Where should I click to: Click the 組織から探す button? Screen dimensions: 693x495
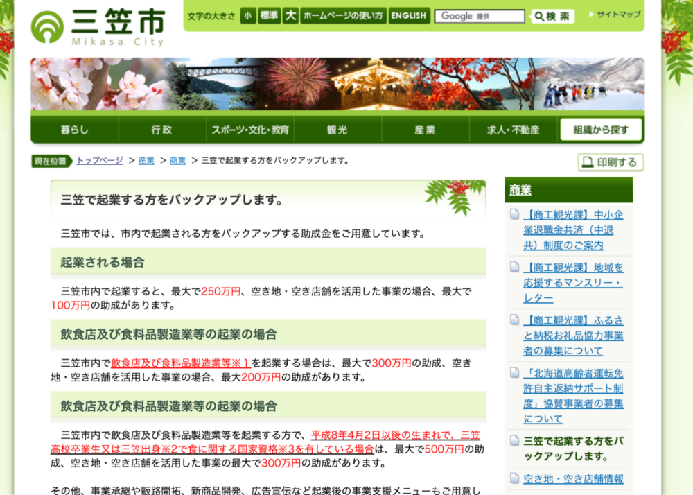[601, 130]
